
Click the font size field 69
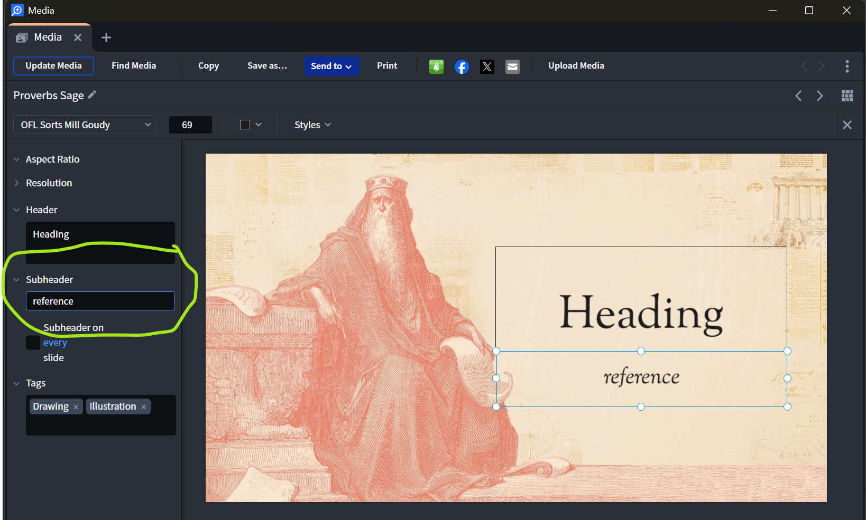pos(190,125)
